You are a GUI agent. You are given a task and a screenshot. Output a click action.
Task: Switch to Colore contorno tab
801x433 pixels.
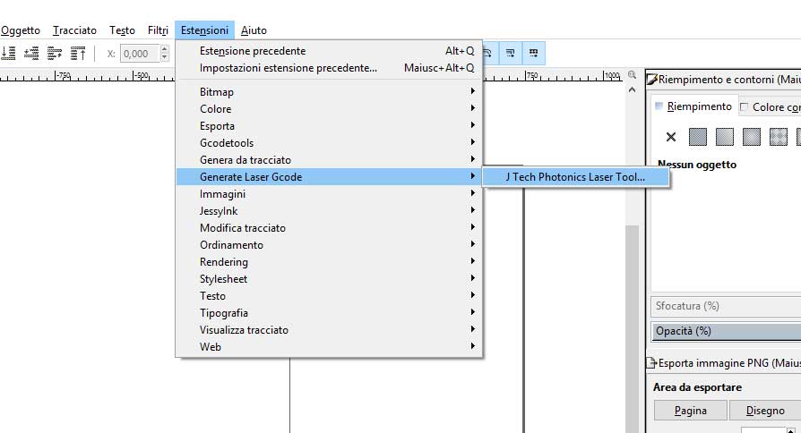(x=771, y=107)
